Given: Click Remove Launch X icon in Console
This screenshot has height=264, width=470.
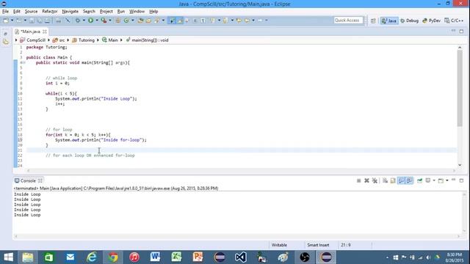Looking at the screenshot, I should click(x=366, y=180).
